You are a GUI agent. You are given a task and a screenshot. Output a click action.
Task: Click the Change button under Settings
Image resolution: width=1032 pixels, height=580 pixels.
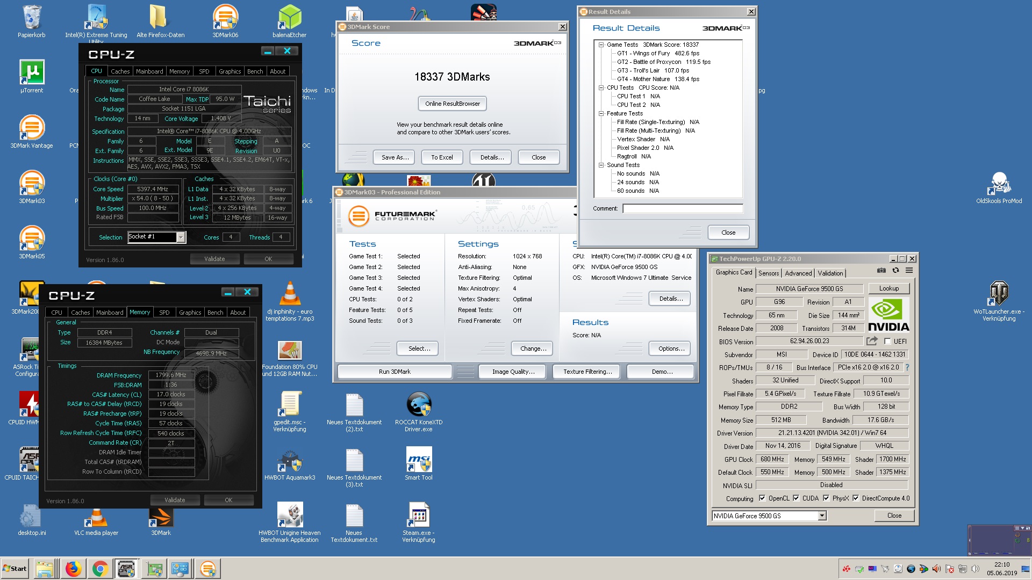(x=533, y=349)
